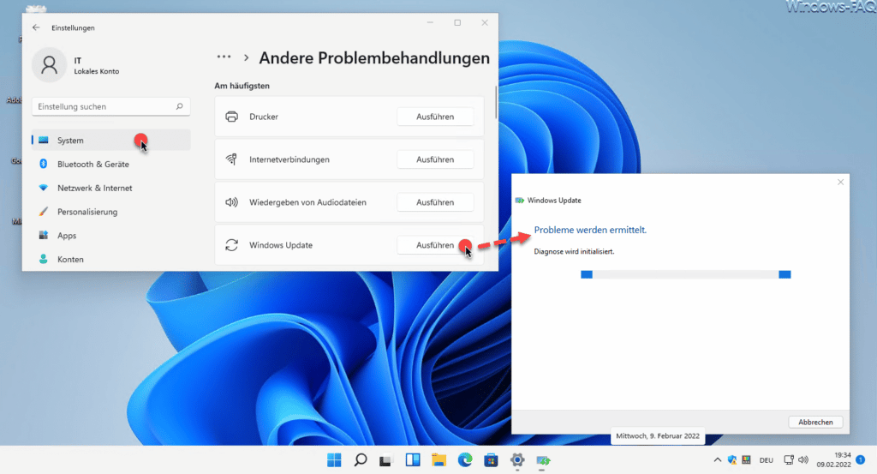This screenshot has width=877, height=474.
Task: Click 'Andere Problembehandlungen' page title
Action: (x=374, y=57)
